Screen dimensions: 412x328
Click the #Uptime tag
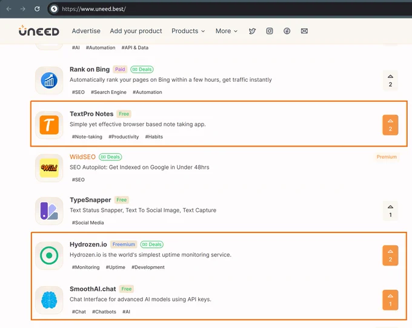point(115,267)
